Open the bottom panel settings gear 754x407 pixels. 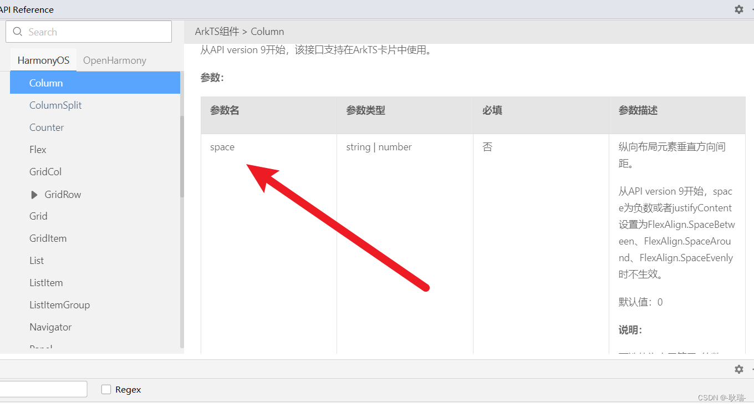pos(738,369)
